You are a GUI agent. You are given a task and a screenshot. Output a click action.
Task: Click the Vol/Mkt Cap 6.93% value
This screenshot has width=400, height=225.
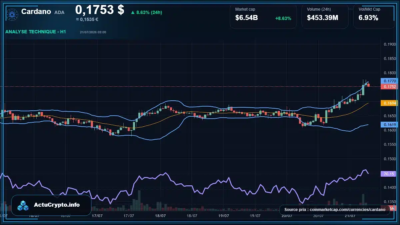click(x=368, y=18)
